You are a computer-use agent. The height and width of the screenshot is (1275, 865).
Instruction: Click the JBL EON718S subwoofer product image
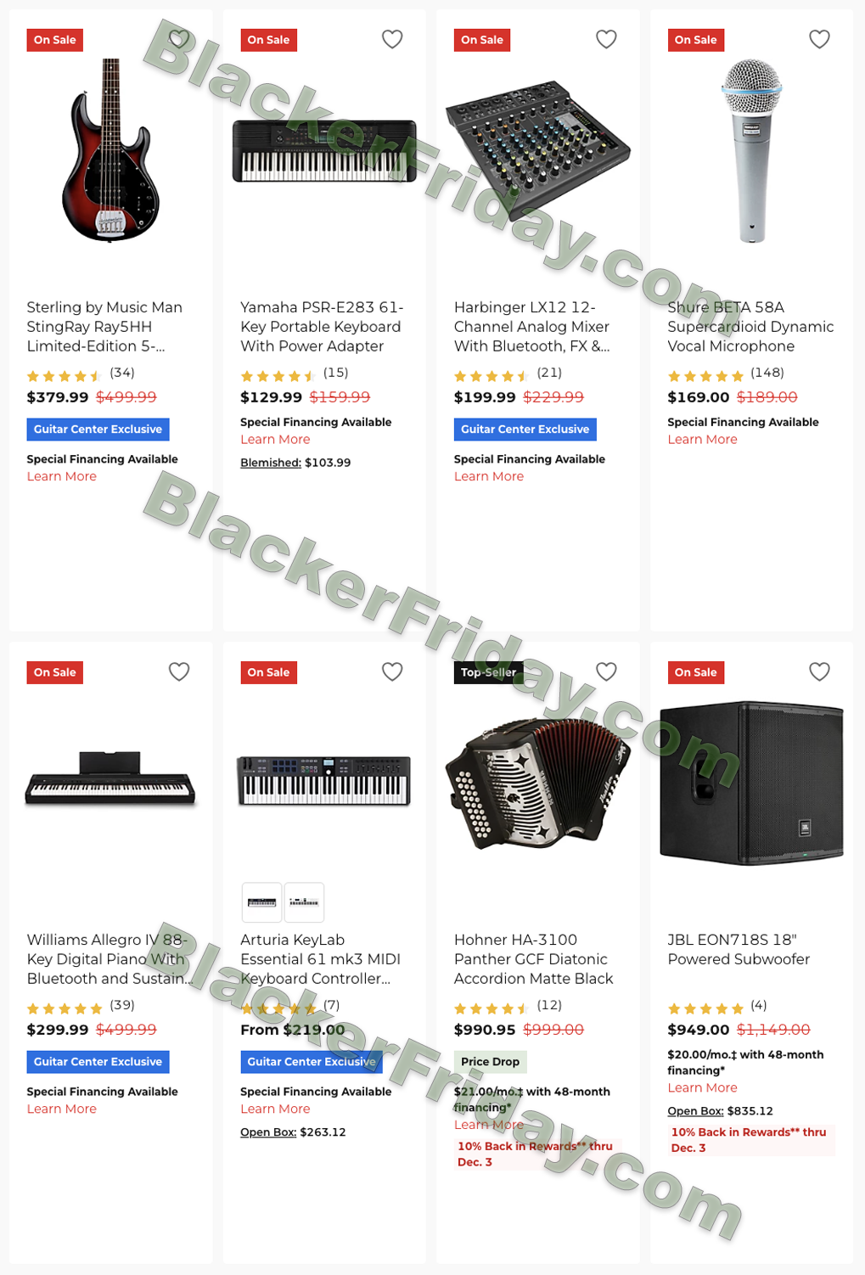[751, 783]
